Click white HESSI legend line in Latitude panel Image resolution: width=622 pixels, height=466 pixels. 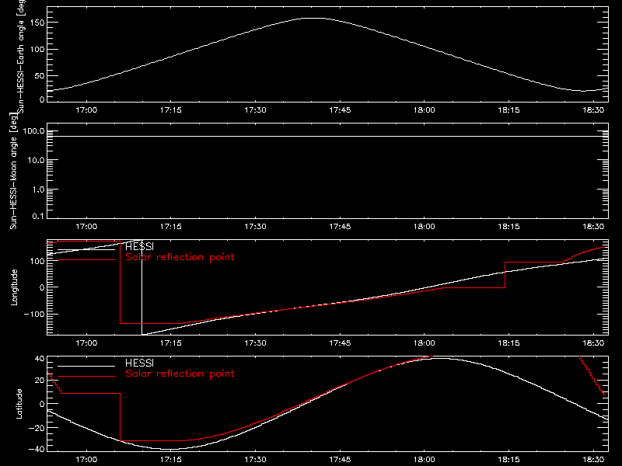[x=86, y=366]
